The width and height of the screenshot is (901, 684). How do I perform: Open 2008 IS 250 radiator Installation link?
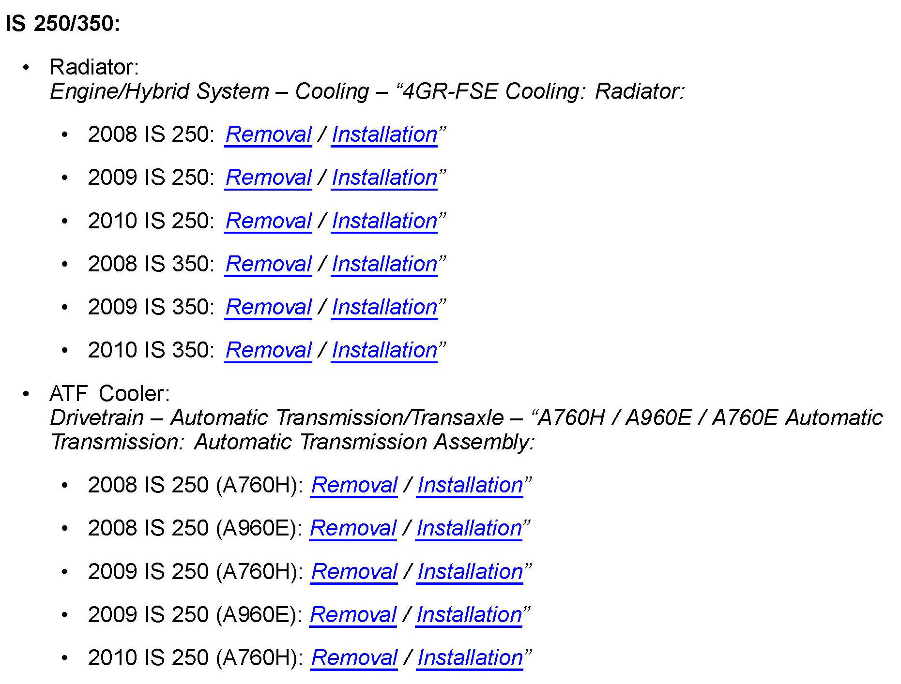(384, 134)
